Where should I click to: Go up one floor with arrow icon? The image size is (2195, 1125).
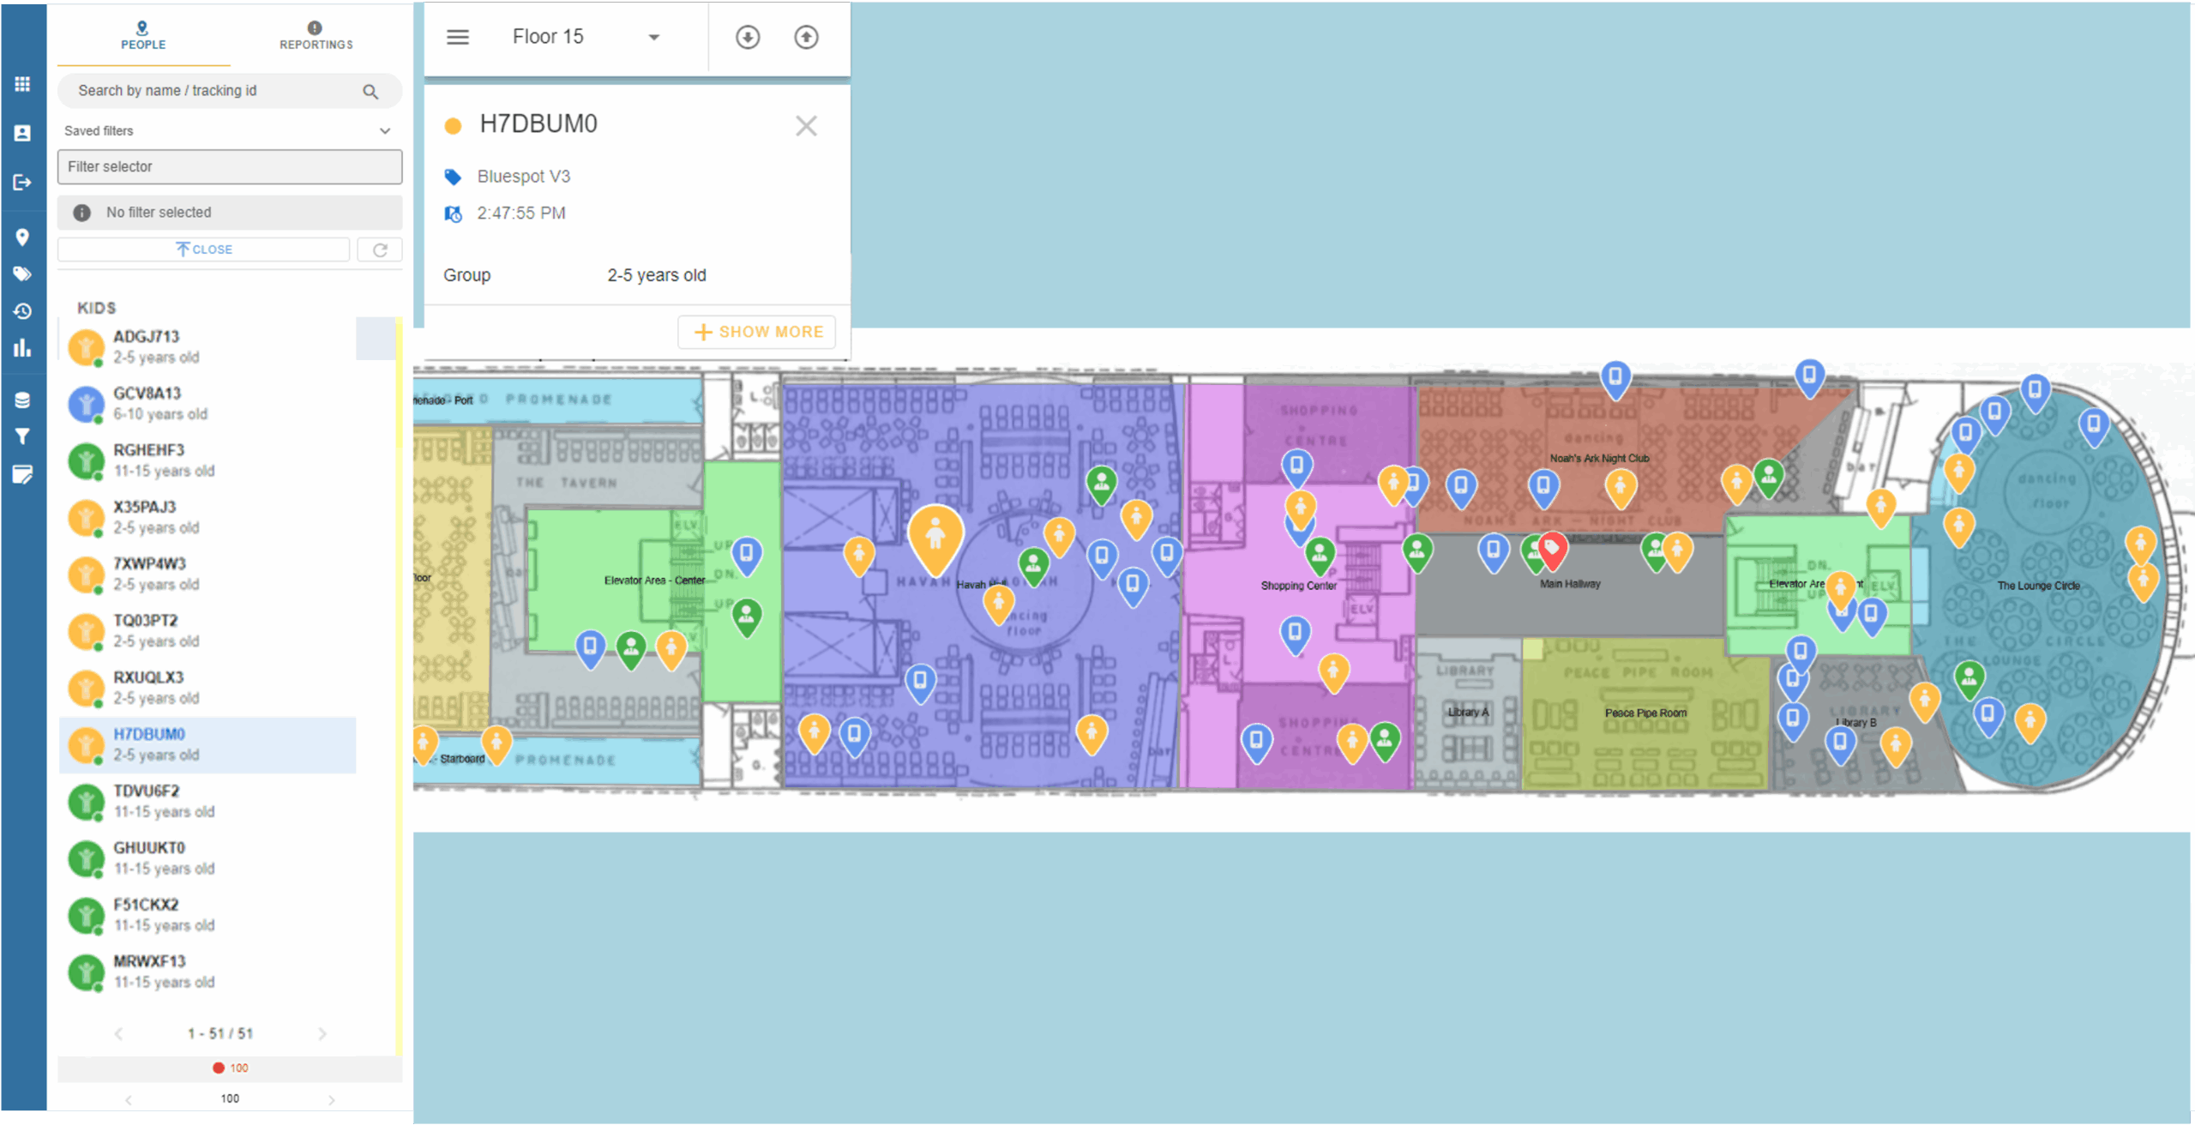[x=806, y=37]
